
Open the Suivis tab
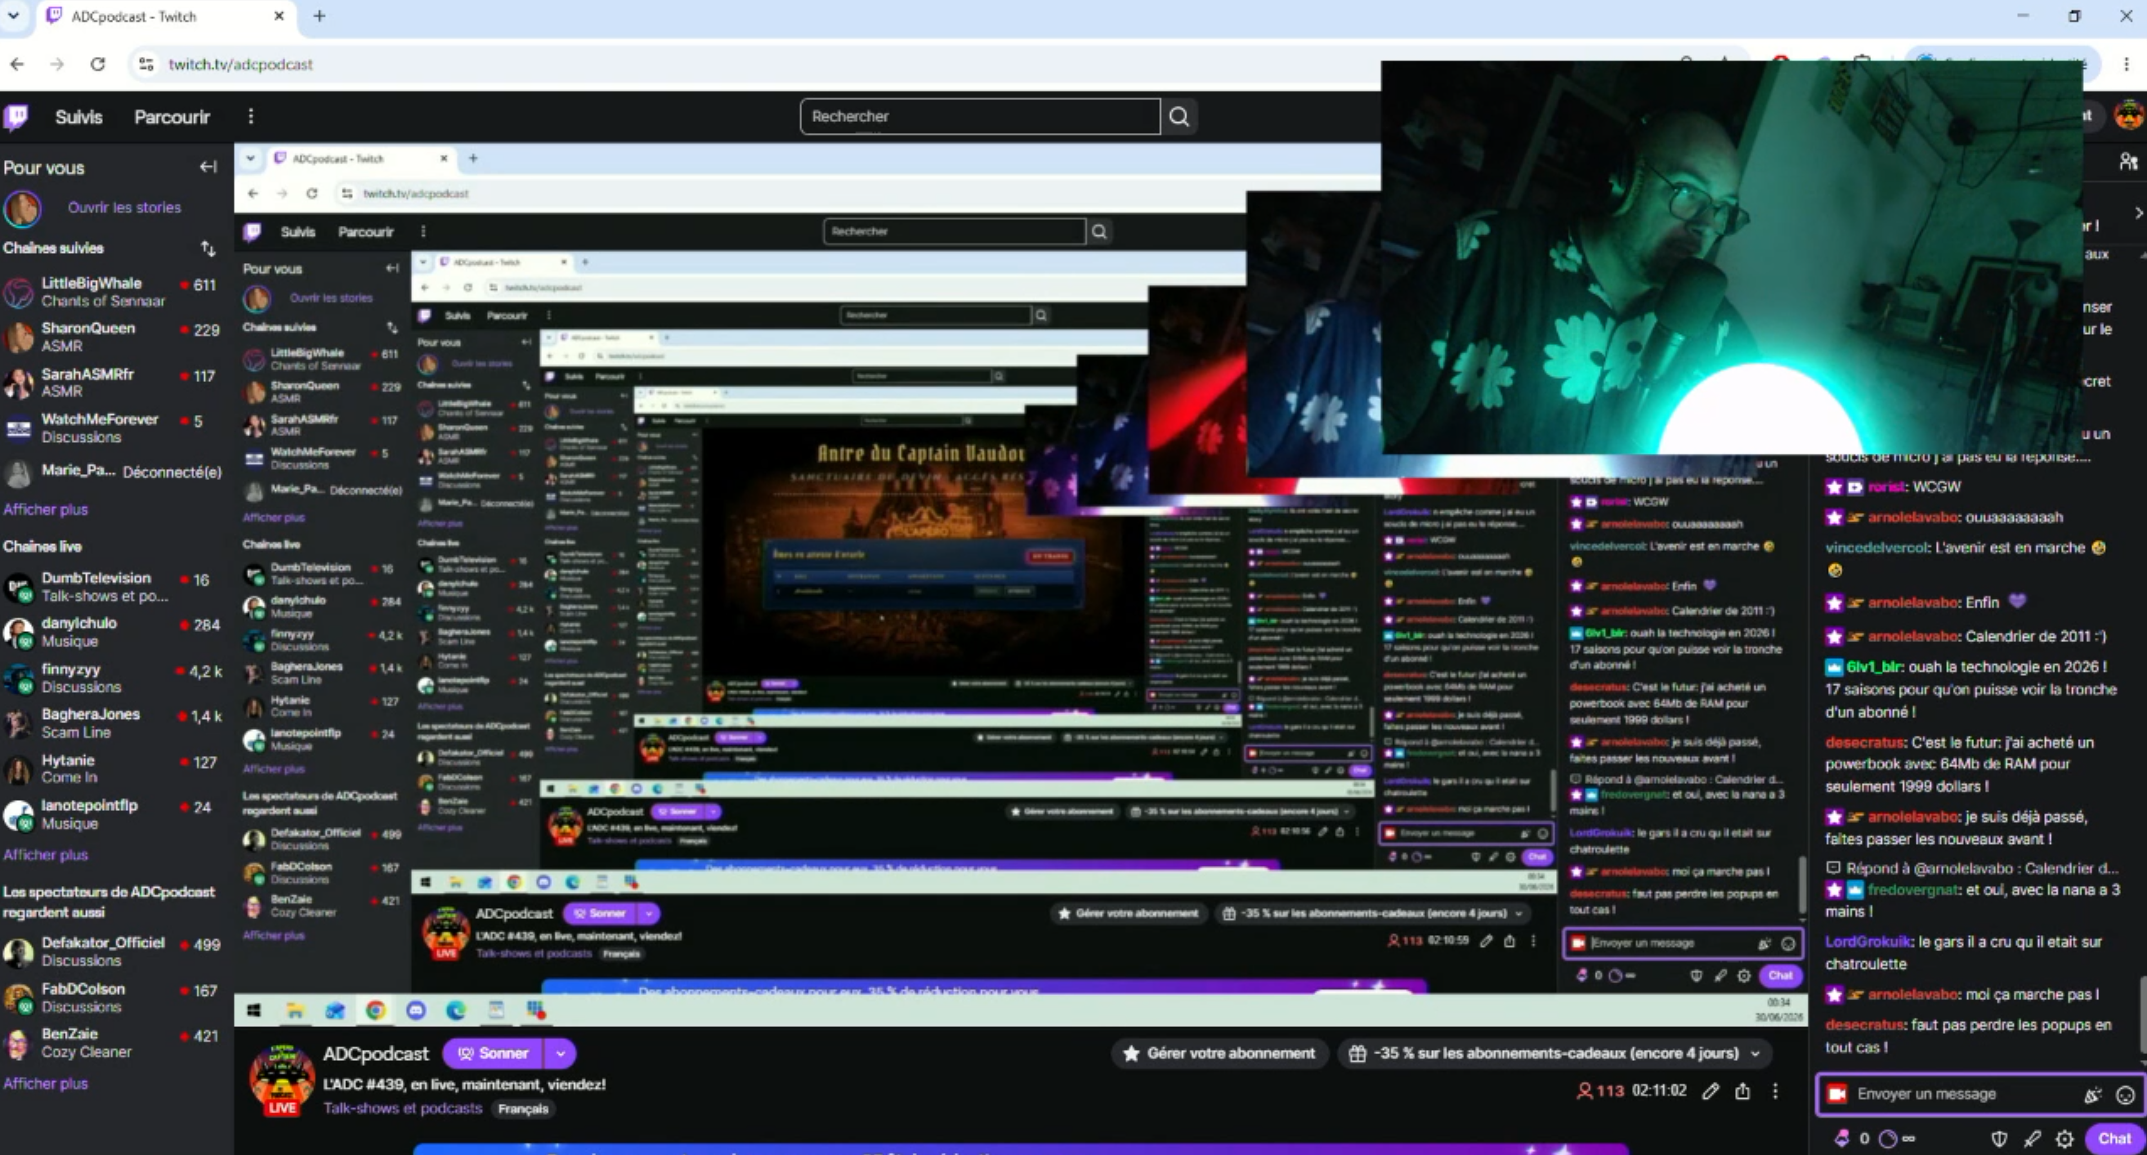[x=78, y=117]
